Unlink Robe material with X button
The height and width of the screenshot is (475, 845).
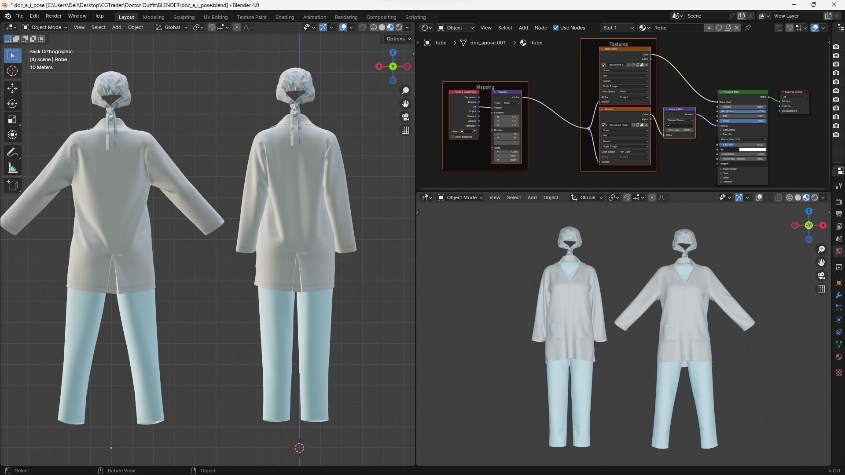(x=736, y=28)
